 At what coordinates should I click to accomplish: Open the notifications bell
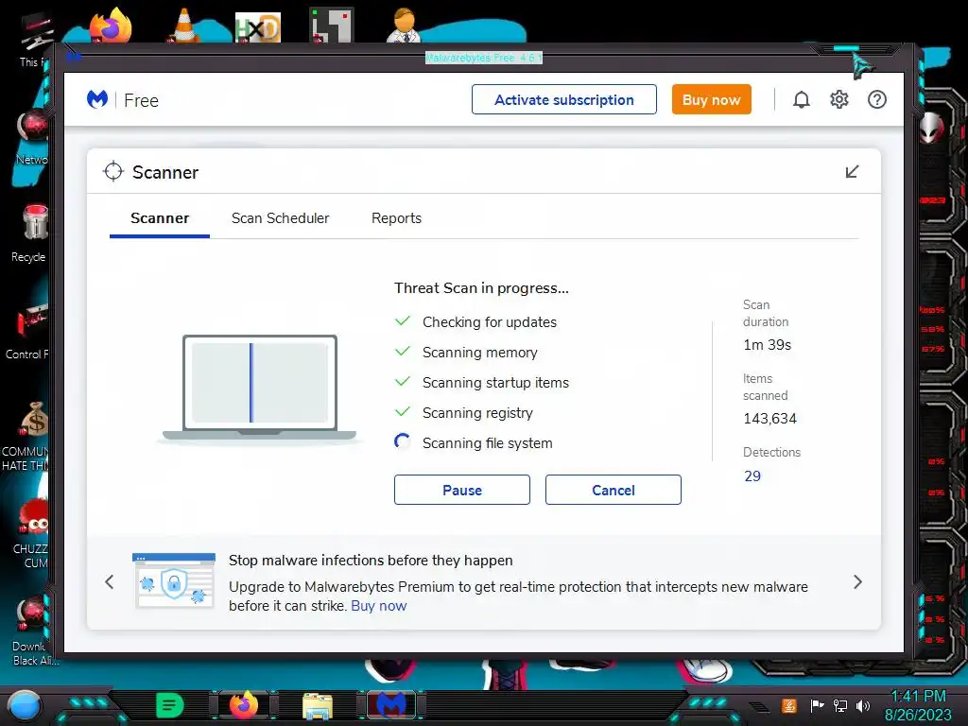pyautogui.click(x=802, y=99)
